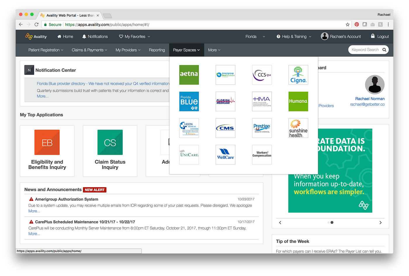This screenshot has width=409, height=276.
Task: Open Sunshine Health payer space
Action: 298,128
